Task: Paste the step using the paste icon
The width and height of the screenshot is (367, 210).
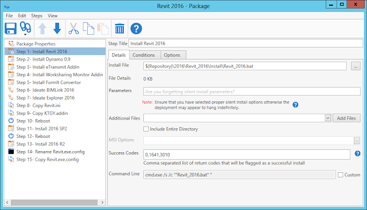Action: 103,29
